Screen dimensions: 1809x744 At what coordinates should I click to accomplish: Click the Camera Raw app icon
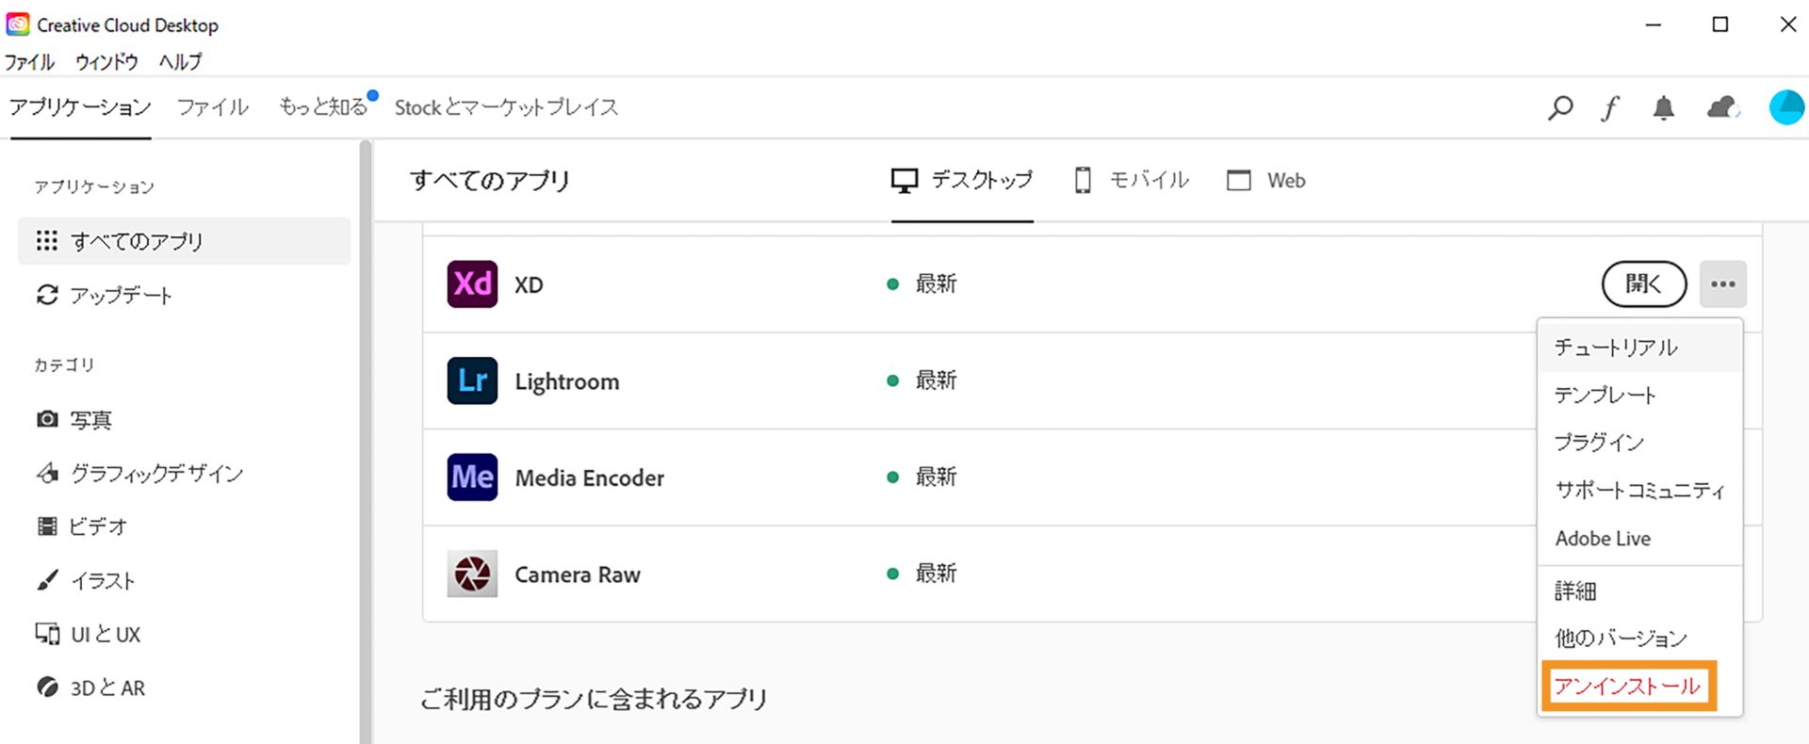471,574
